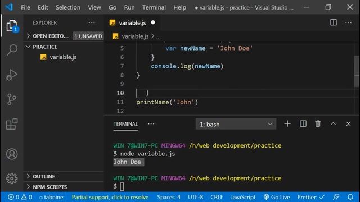Open the Go menu
The width and height of the screenshot is (360, 202).
point(112,7)
